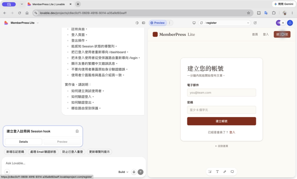Choose the select-element tool in preview toolbar
The height and width of the screenshot is (179, 297).
210,172
